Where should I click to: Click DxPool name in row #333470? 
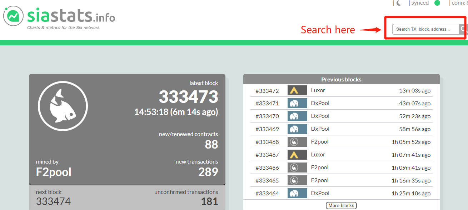[320, 116]
